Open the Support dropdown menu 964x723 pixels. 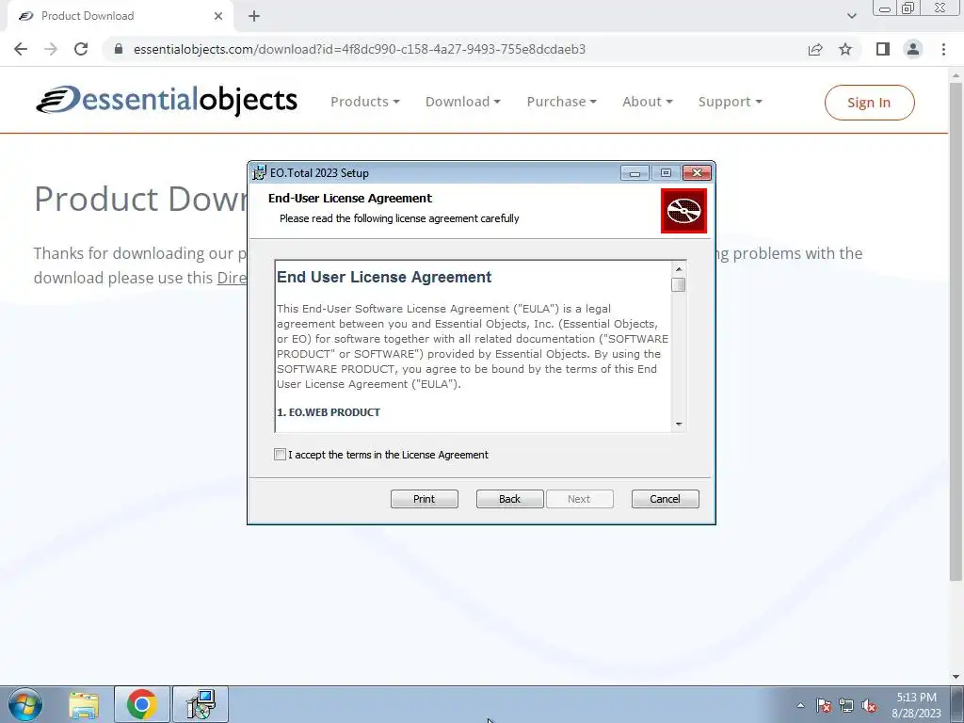coord(730,102)
